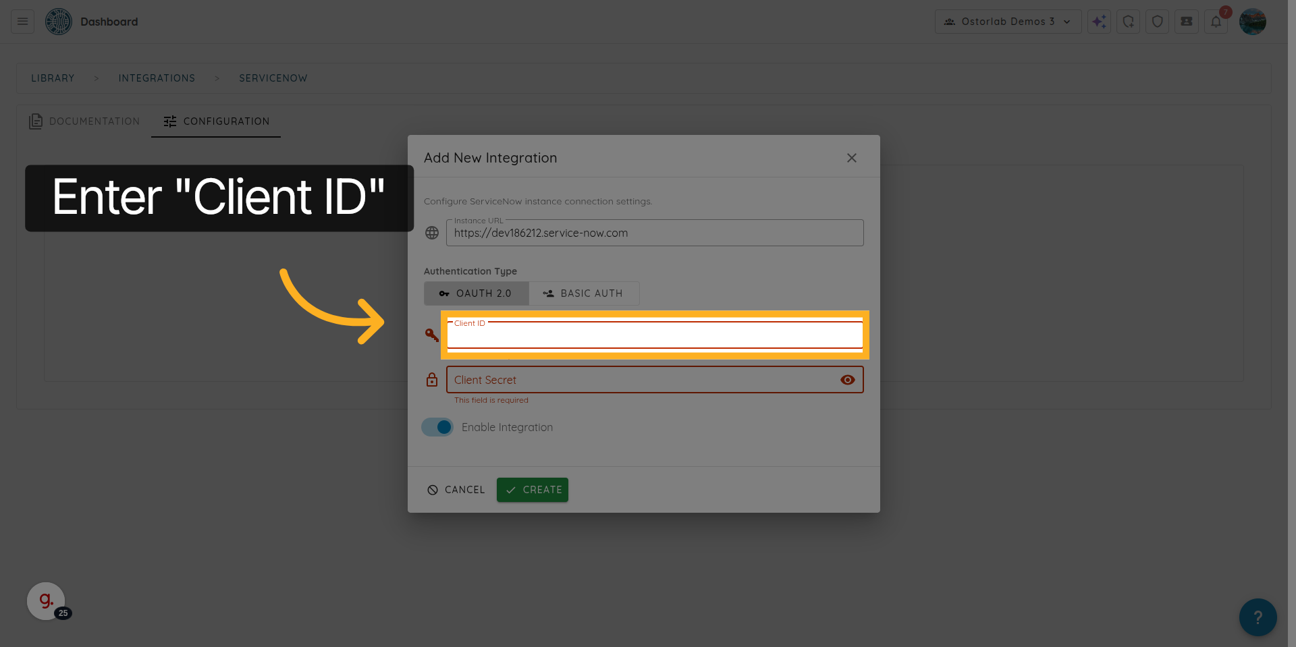Open the security shield icon in top bar

click(x=1157, y=21)
